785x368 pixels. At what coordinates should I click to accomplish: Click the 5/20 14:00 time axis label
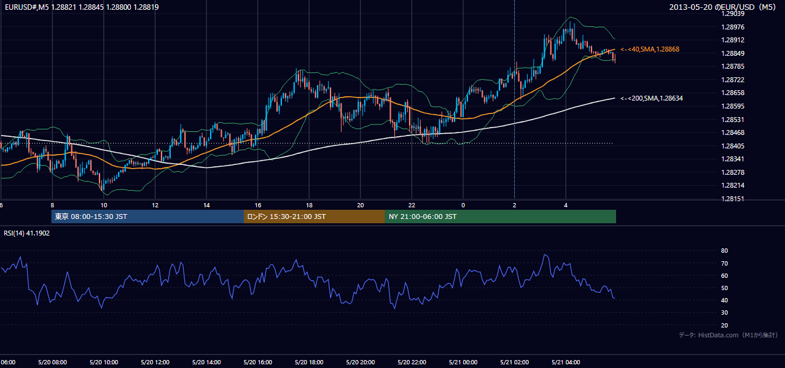click(206, 362)
